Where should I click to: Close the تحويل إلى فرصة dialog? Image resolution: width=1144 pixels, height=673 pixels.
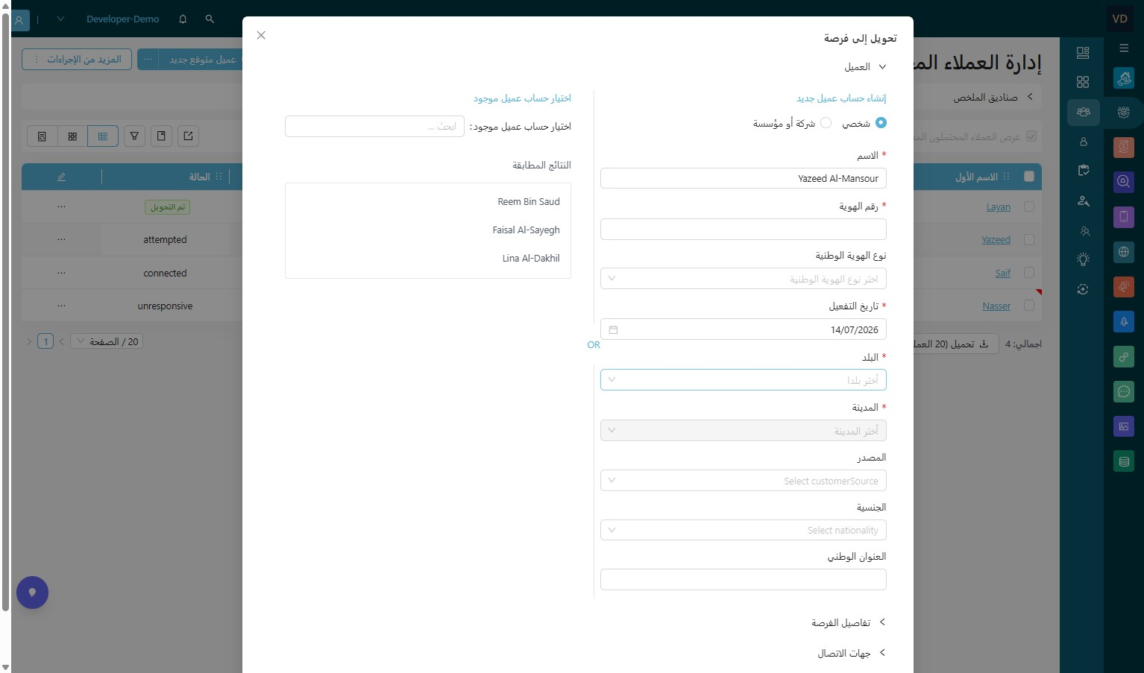pyautogui.click(x=261, y=35)
